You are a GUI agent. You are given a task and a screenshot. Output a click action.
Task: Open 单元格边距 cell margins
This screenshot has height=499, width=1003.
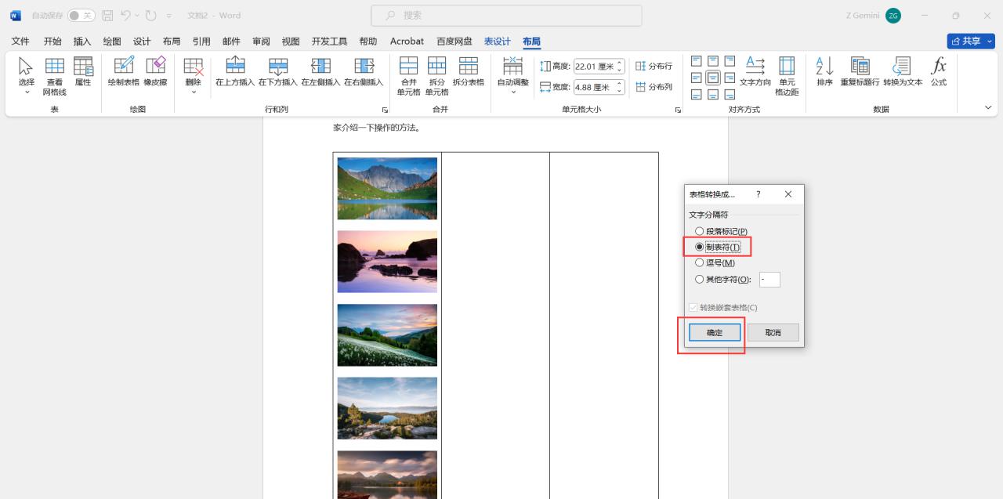tap(787, 76)
